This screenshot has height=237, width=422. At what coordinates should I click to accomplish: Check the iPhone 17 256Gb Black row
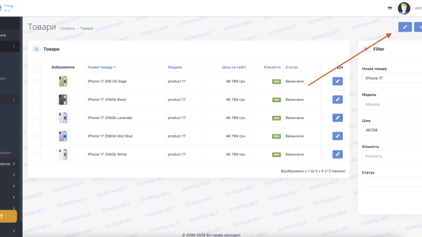coord(36,99)
